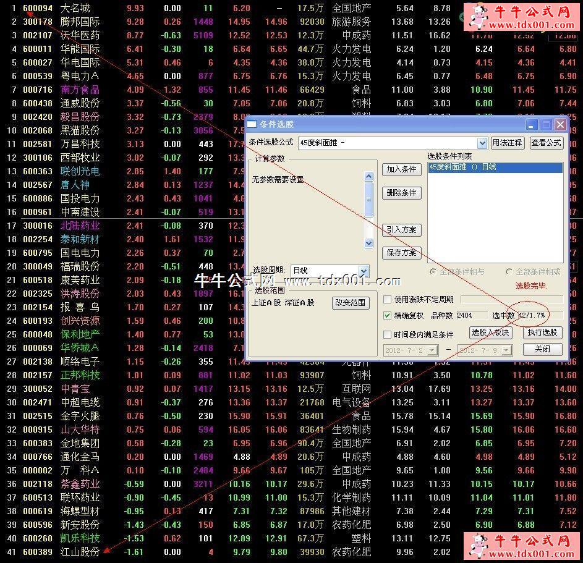Uncheck the 精确复权 checkbox

tap(387, 316)
